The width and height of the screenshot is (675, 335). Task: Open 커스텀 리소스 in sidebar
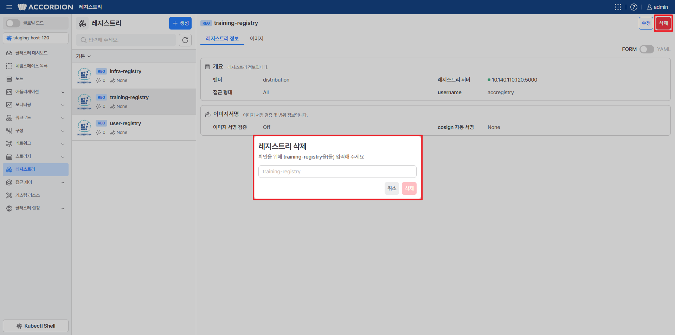(36, 195)
